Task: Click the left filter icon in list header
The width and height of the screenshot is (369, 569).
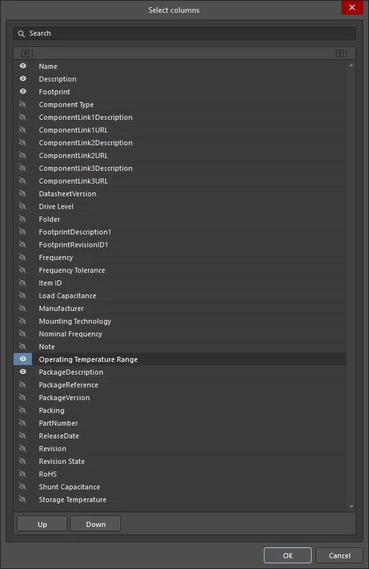Action: pos(25,54)
